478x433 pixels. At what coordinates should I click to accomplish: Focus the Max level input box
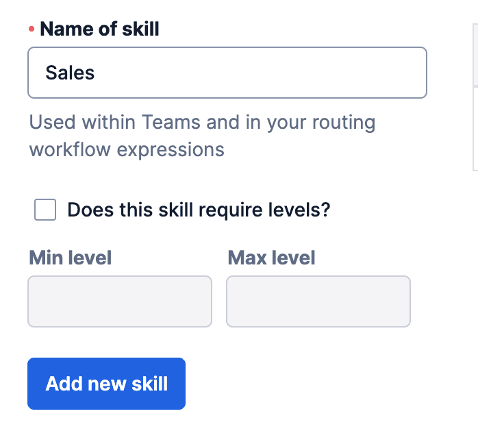318,301
